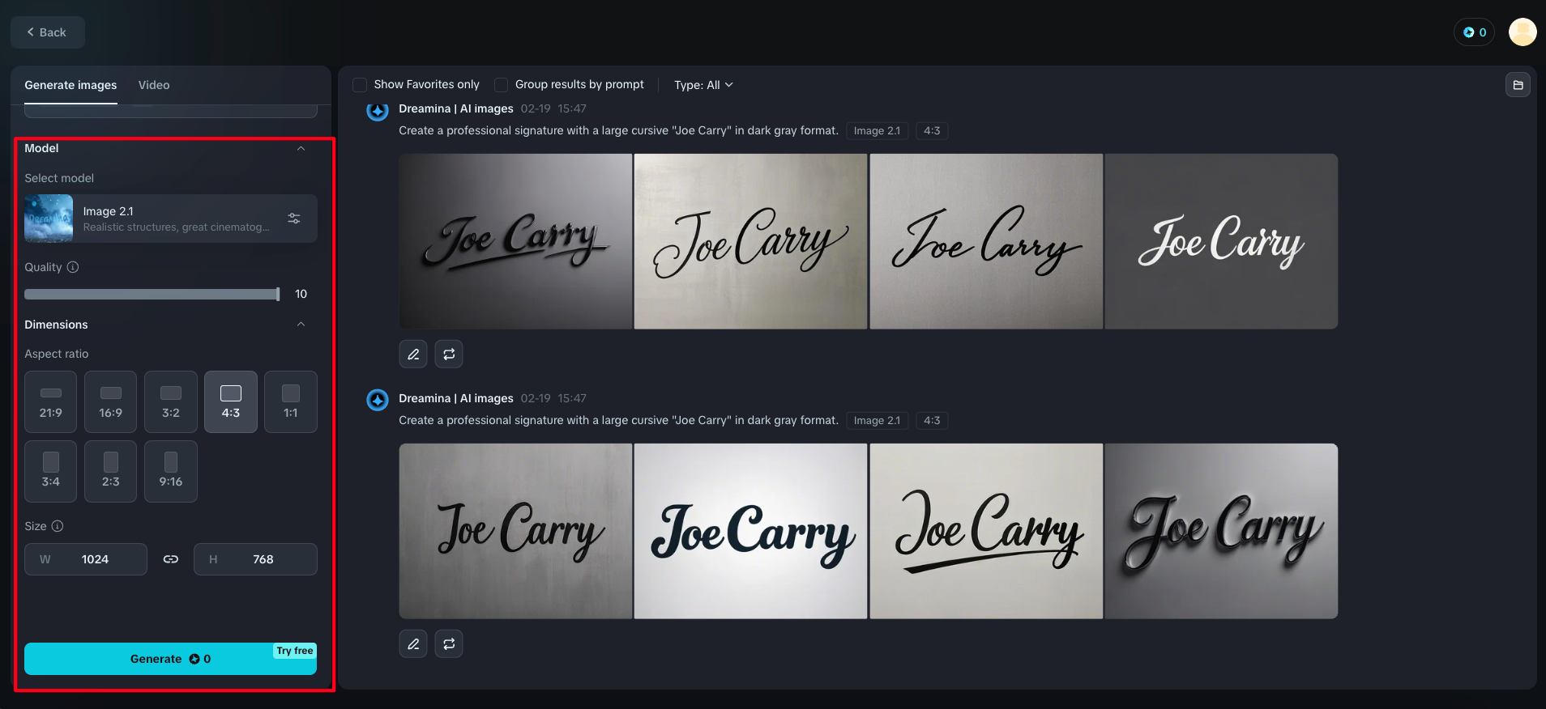Click the "Aspect ratio" label
This screenshot has width=1546, height=709.
pyautogui.click(x=57, y=354)
